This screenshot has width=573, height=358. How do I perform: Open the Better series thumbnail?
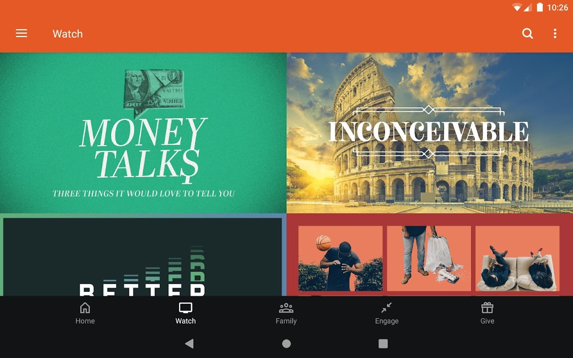tap(143, 255)
